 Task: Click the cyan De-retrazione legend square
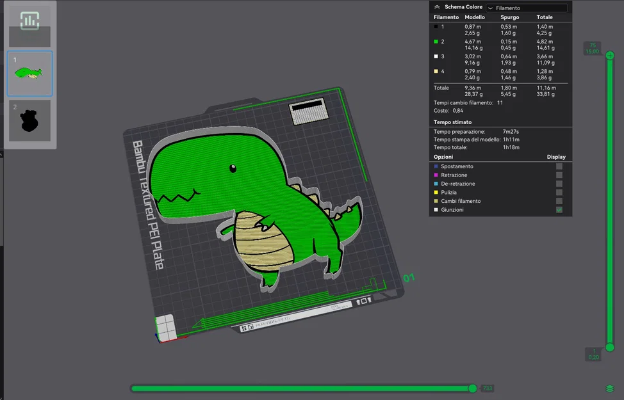(436, 184)
